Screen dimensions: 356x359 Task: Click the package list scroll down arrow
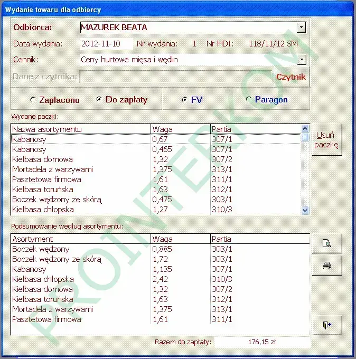tap(305, 210)
